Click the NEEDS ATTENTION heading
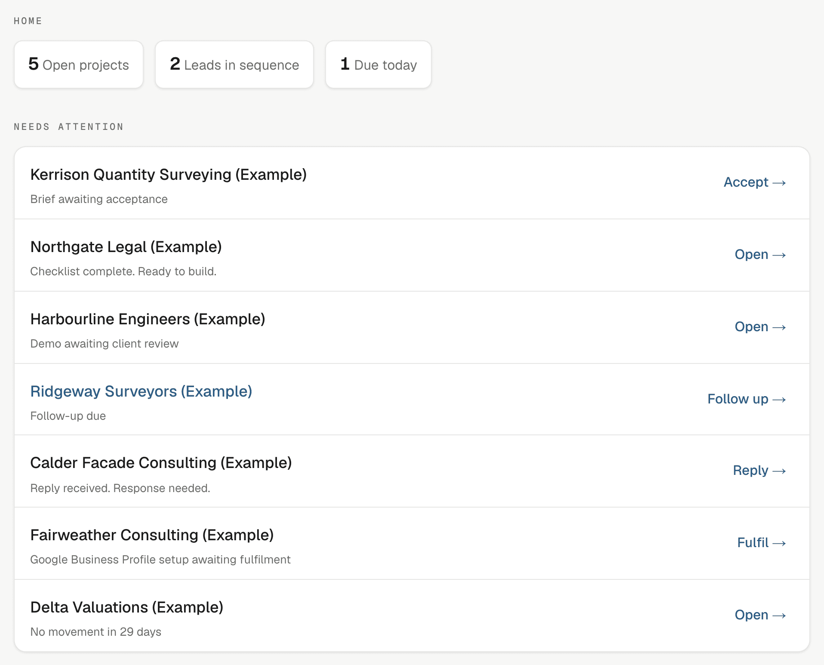Viewport: 824px width, 665px height. [x=69, y=127]
